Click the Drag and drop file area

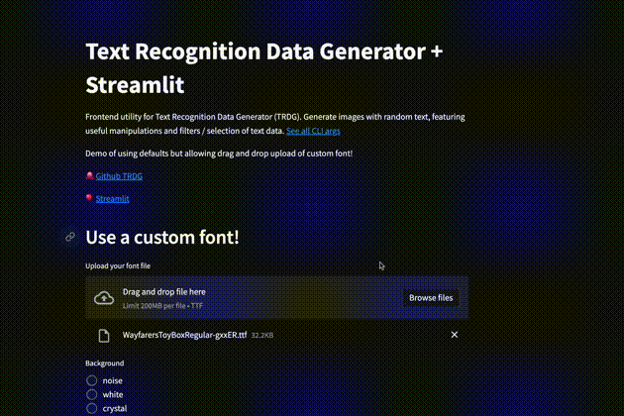click(x=276, y=298)
